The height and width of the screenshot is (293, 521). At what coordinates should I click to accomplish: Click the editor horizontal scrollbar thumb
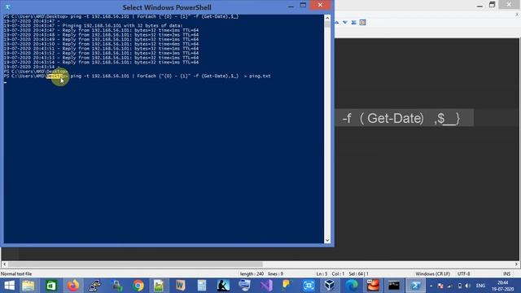[x=135, y=265]
